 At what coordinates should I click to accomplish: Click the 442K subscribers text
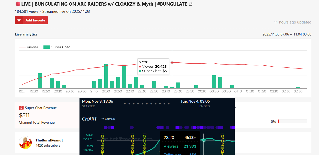pos(48,146)
